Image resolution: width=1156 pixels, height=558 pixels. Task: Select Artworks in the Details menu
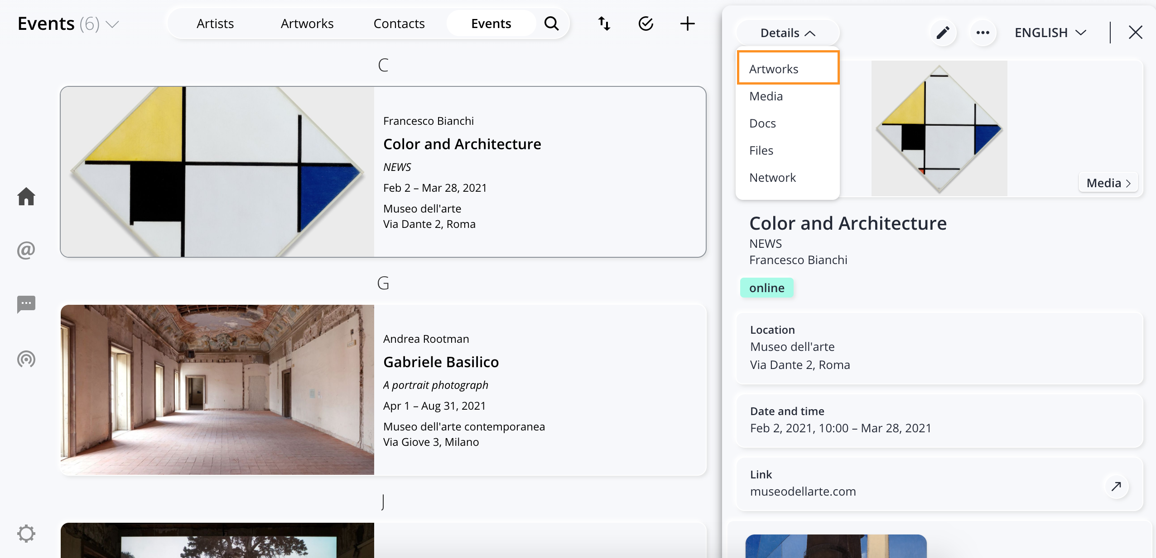coord(788,68)
